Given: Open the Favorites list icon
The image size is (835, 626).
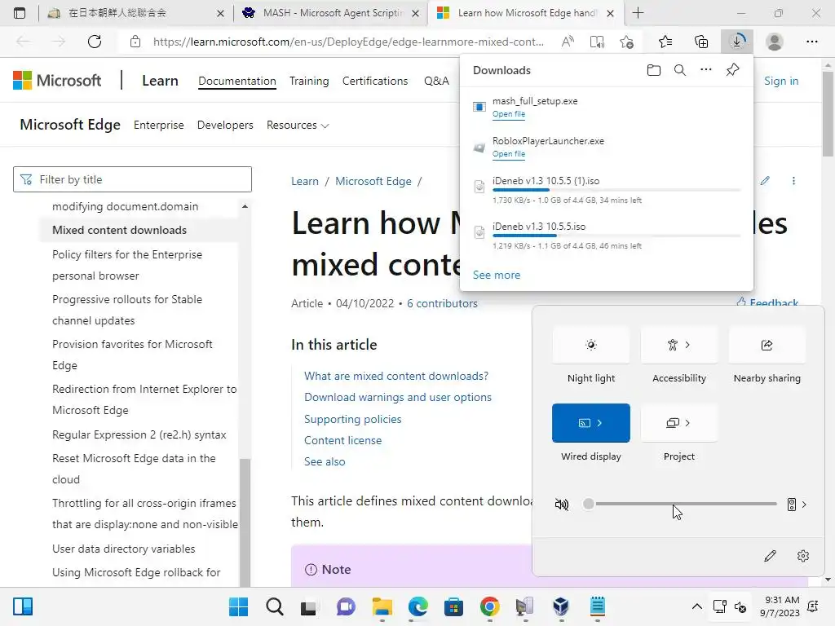Looking at the screenshot, I should pyautogui.click(x=665, y=42).
